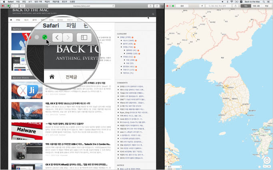The image size is (273, 170).
Task: Open the category link showing (258)
Action: (x=130, y=60)
